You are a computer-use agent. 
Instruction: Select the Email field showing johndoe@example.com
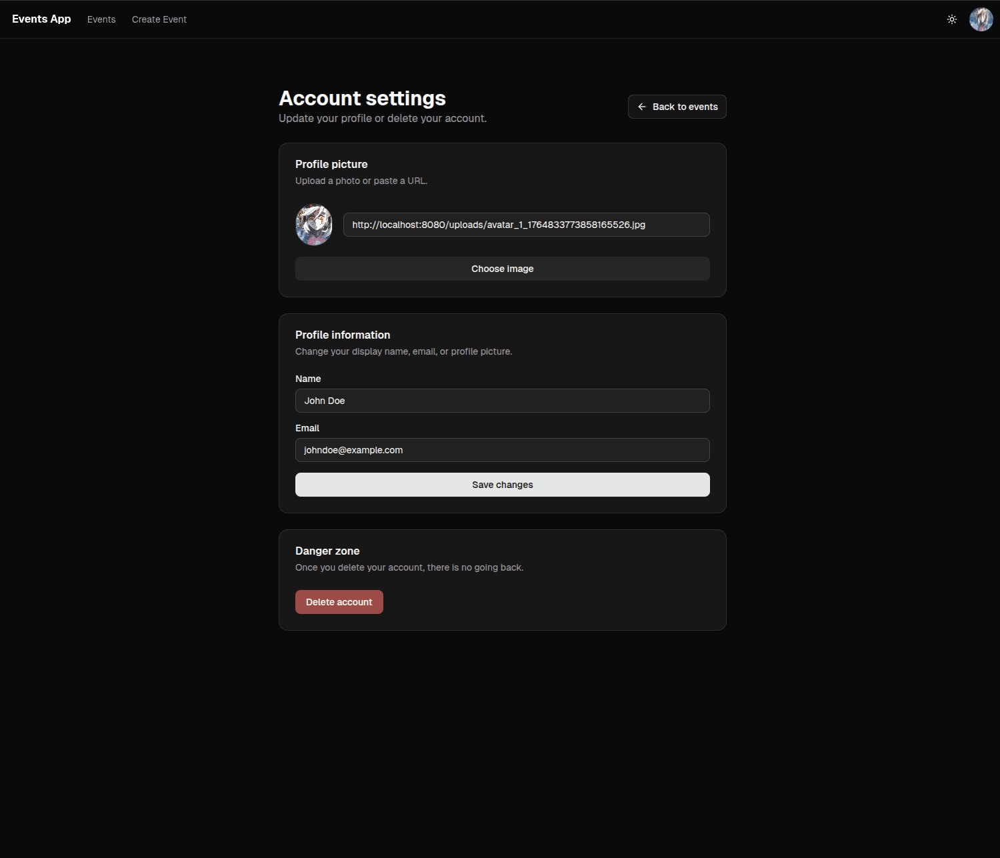pos(502,450)
